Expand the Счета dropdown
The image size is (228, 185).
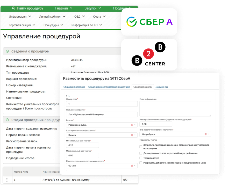99,17
